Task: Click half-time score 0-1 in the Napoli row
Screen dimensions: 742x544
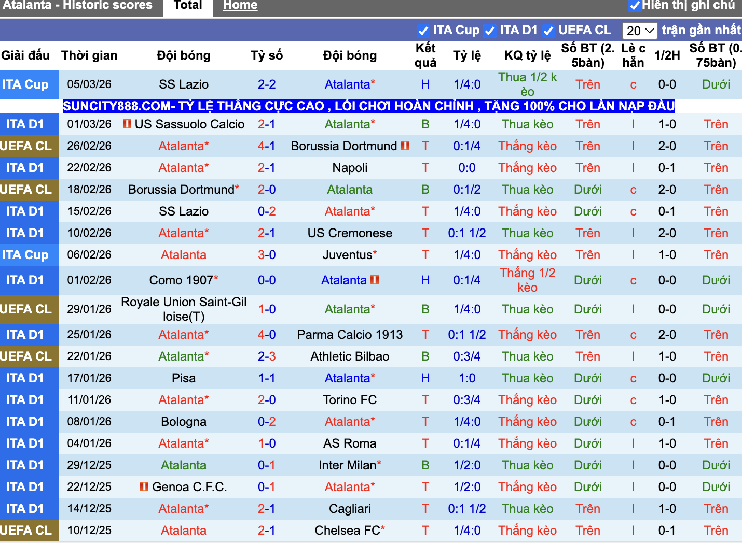Action: [667, 168]
